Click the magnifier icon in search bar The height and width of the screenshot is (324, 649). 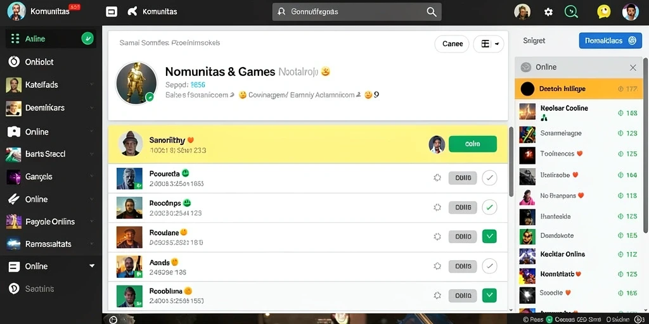coord(431,12)
